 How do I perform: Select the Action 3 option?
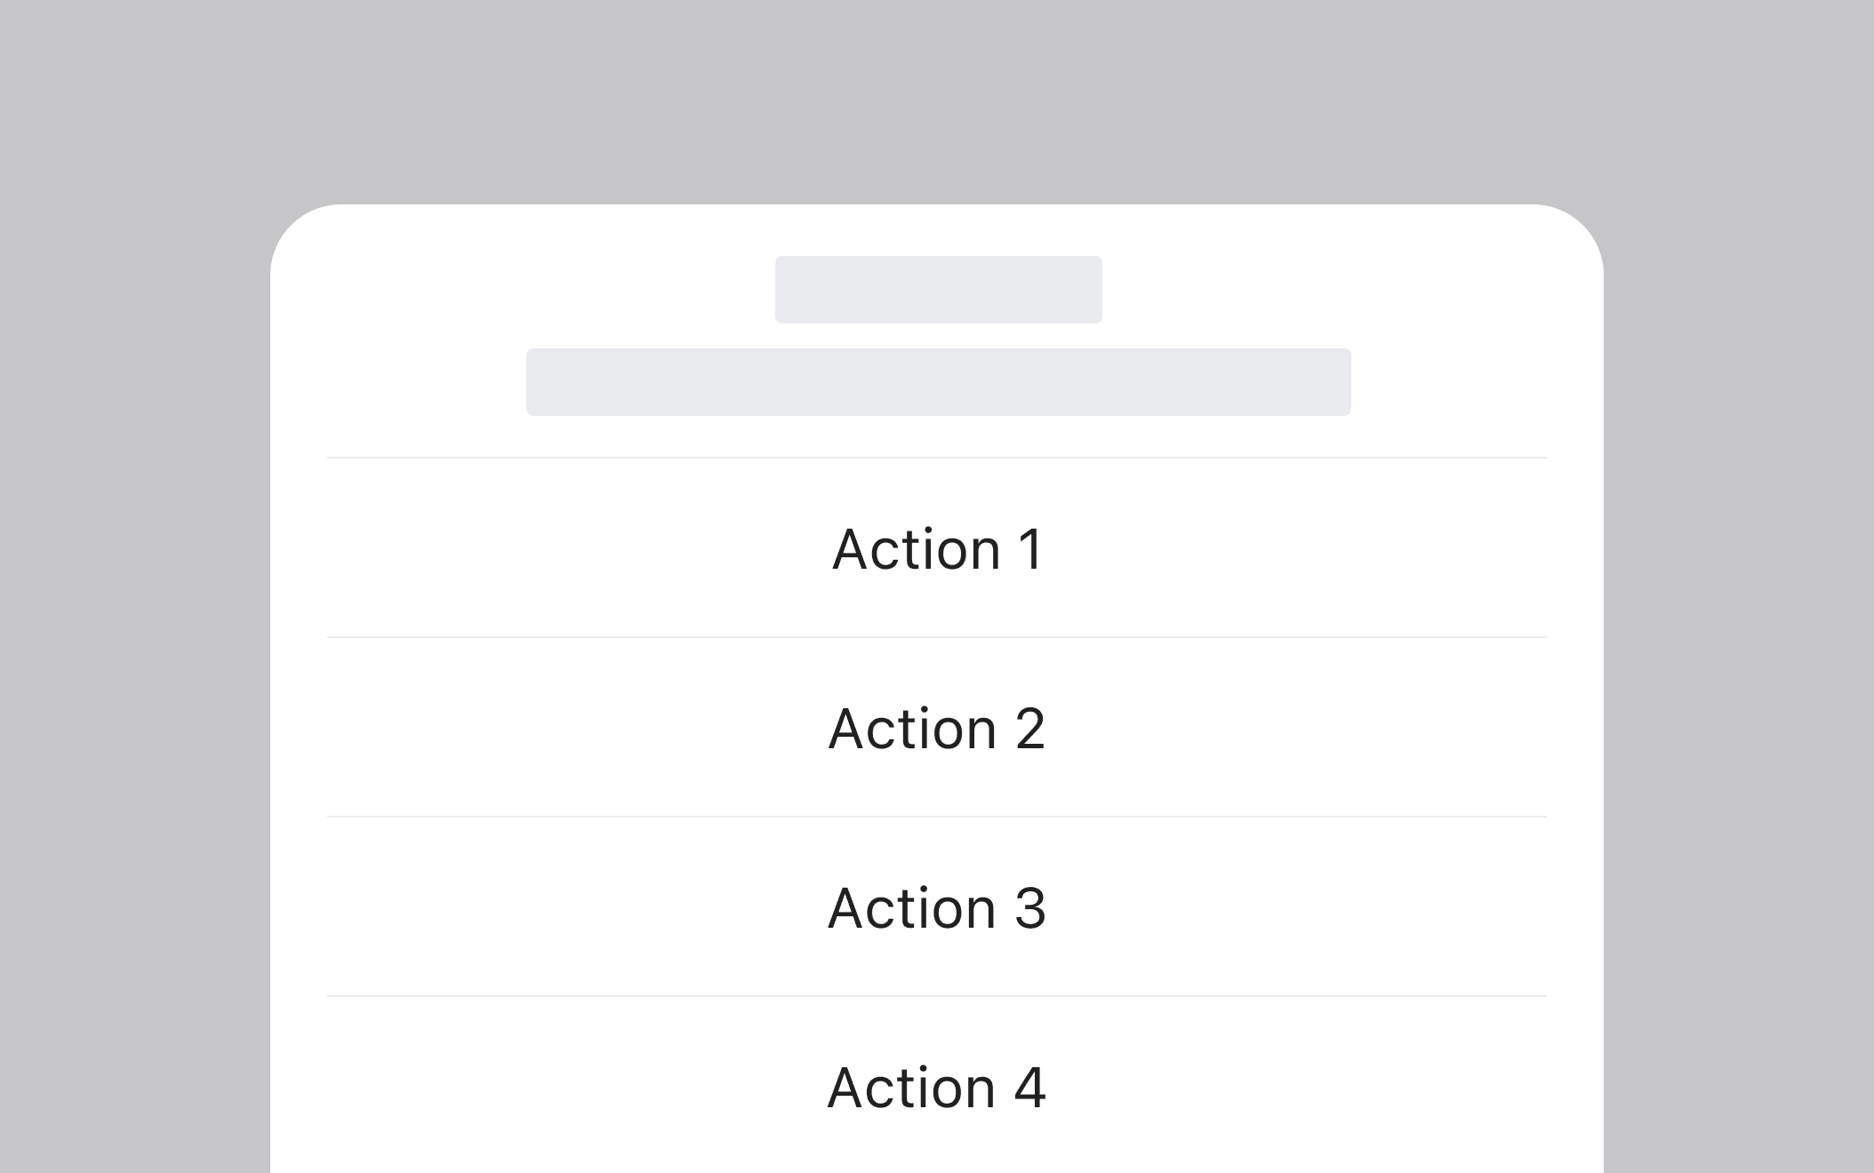[x=937, y=908]
